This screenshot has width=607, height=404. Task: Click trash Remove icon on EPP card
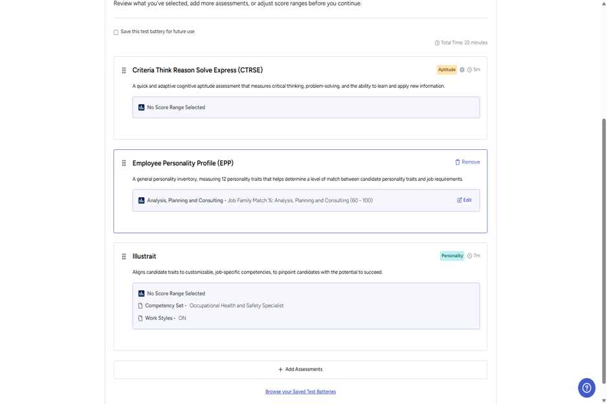tap(457, 162)
